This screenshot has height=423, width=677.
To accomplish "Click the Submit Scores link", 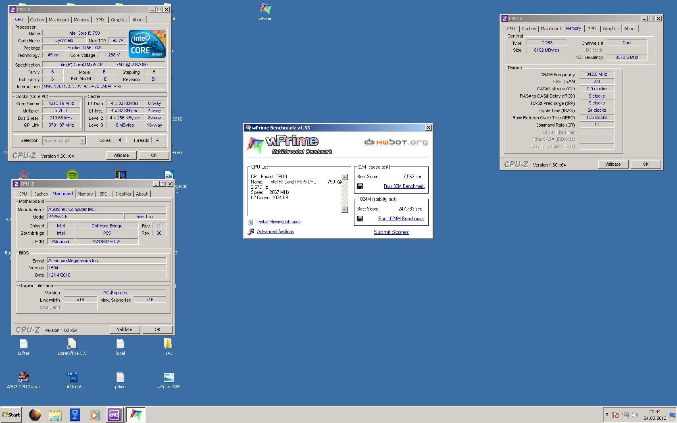I will point(391,232).
